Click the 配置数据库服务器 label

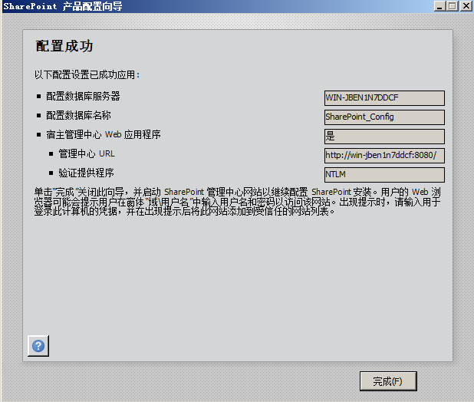(83, 96)
